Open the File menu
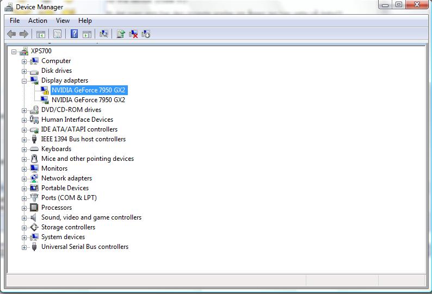This screenshot has width=432, height=294. (15, 21)
